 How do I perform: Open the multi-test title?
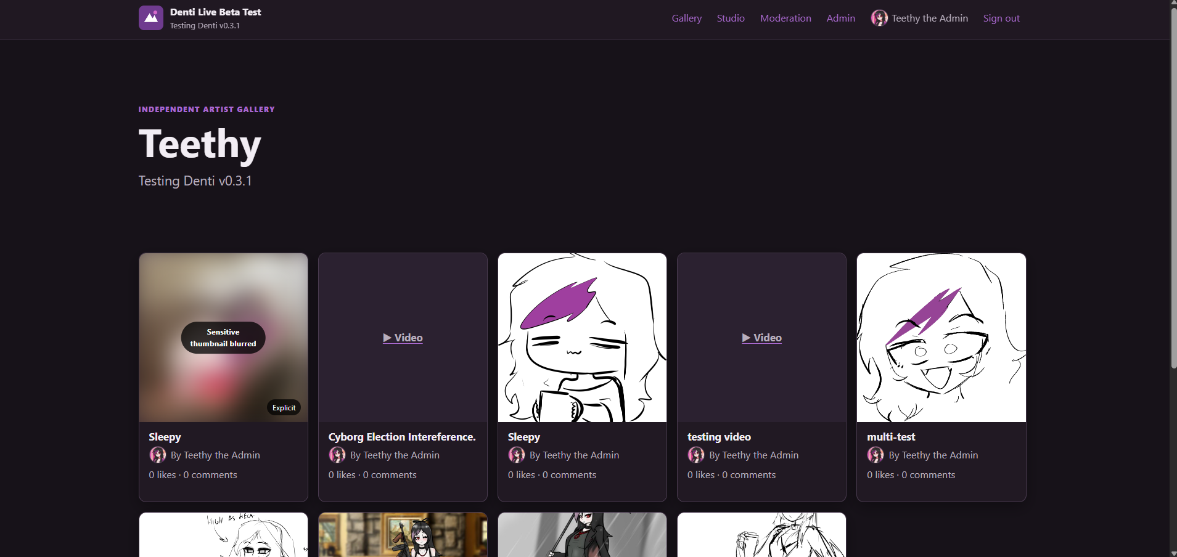(891, 437)
